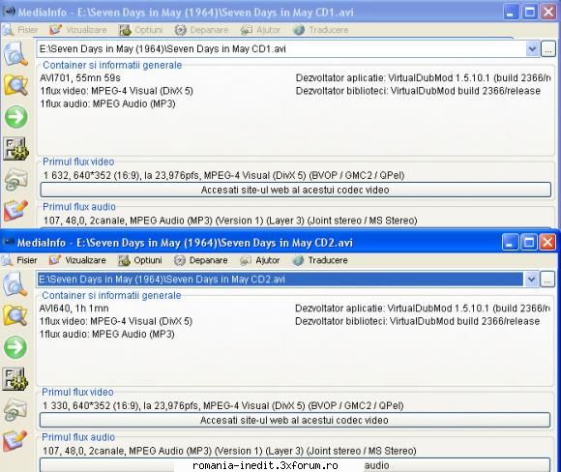The height and width of the screenshot is (472, 561).
Task: Expand the CD2.avi file path dropdown
Action: [531, 280]
